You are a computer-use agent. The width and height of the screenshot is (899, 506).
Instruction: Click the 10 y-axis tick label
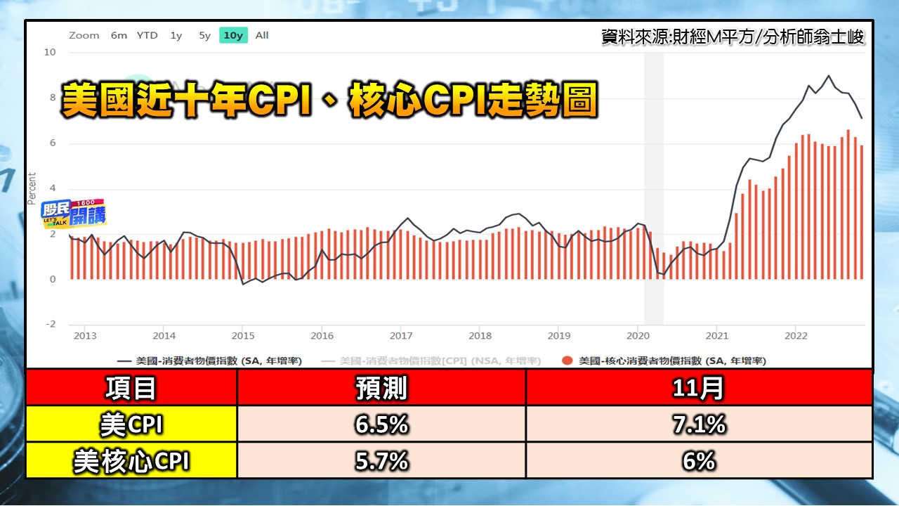49,52
